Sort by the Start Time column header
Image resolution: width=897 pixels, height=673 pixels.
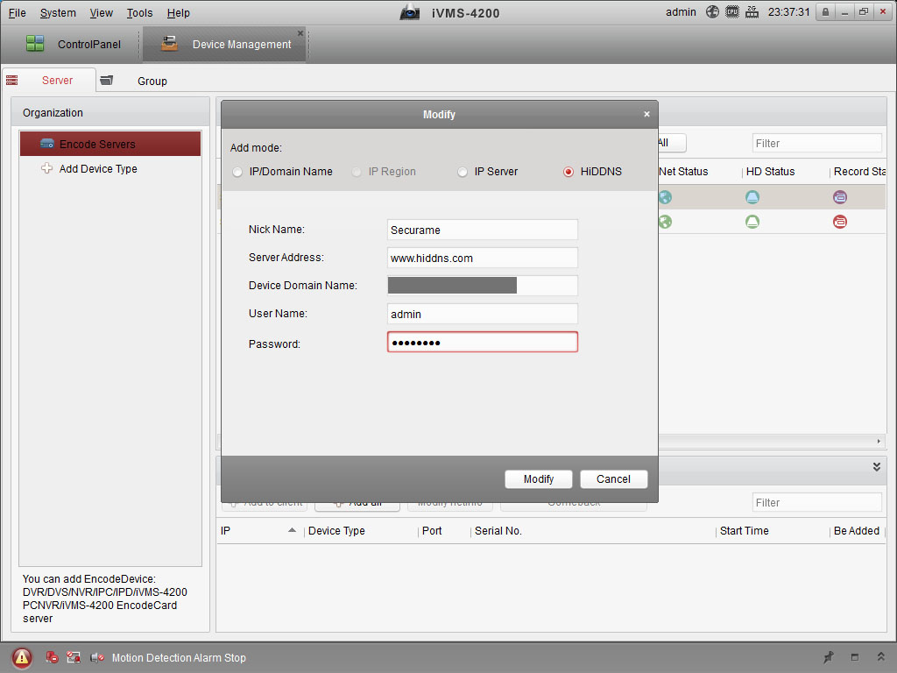point(745,531)
